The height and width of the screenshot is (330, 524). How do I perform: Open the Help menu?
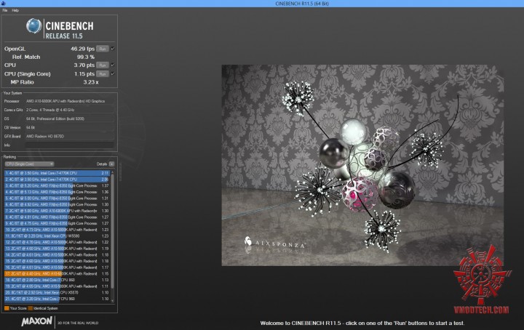point(15,11)
